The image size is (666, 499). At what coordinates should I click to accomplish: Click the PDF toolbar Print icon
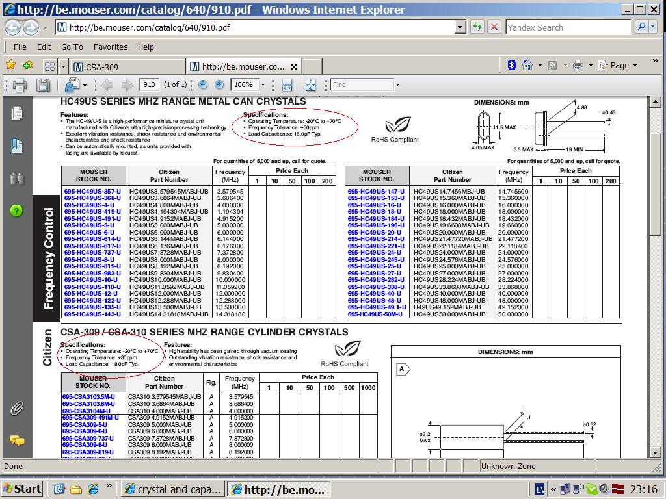pyautogui.click(x=20, y=85)
